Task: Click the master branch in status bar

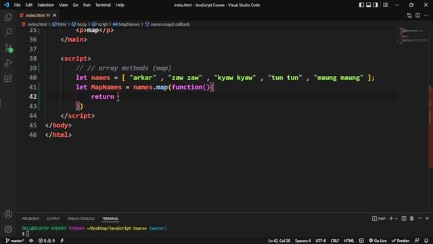Action: point(15,241)
